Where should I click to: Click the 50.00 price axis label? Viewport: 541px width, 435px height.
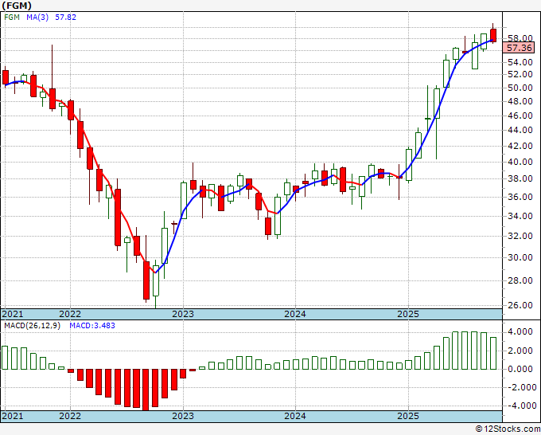pyautogui.click(x=520, y=88)
